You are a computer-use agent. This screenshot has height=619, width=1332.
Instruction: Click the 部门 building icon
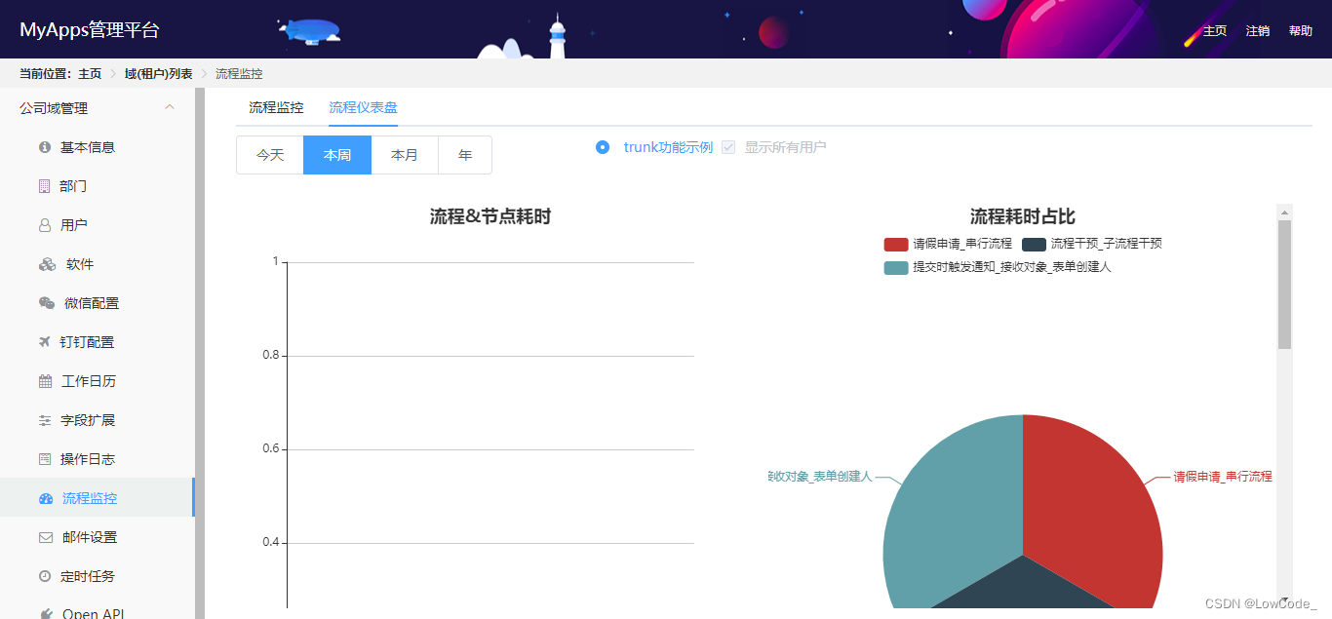pyautogui.click(x=44, y=186)
